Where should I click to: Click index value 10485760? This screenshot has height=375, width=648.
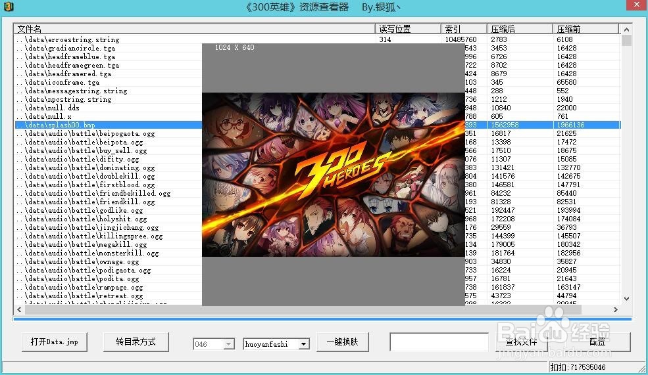point(461,39)
